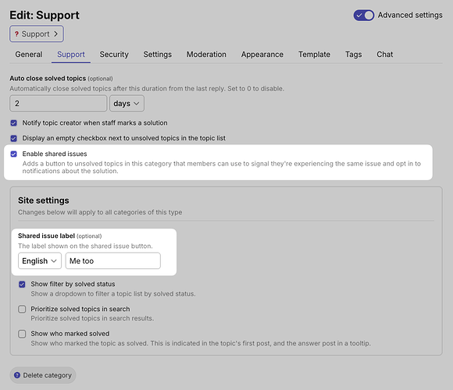Switch to the General tab
The image size is (453, 390).
pyautogui.click(x=29, y=55)
